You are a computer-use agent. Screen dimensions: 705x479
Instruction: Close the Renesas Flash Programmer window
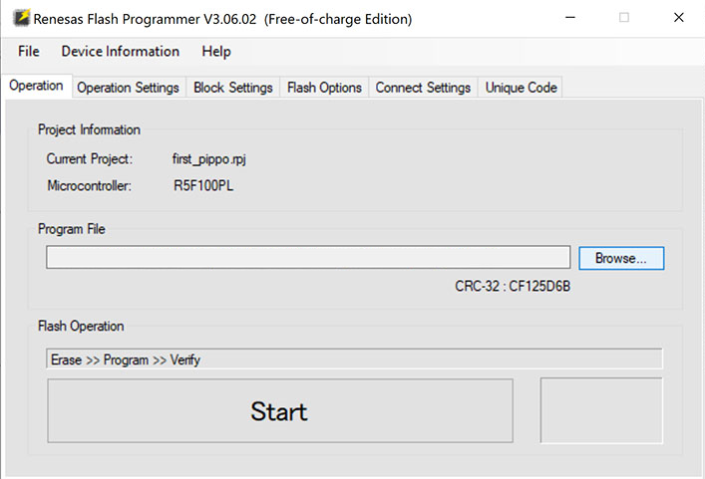(679, 18)
